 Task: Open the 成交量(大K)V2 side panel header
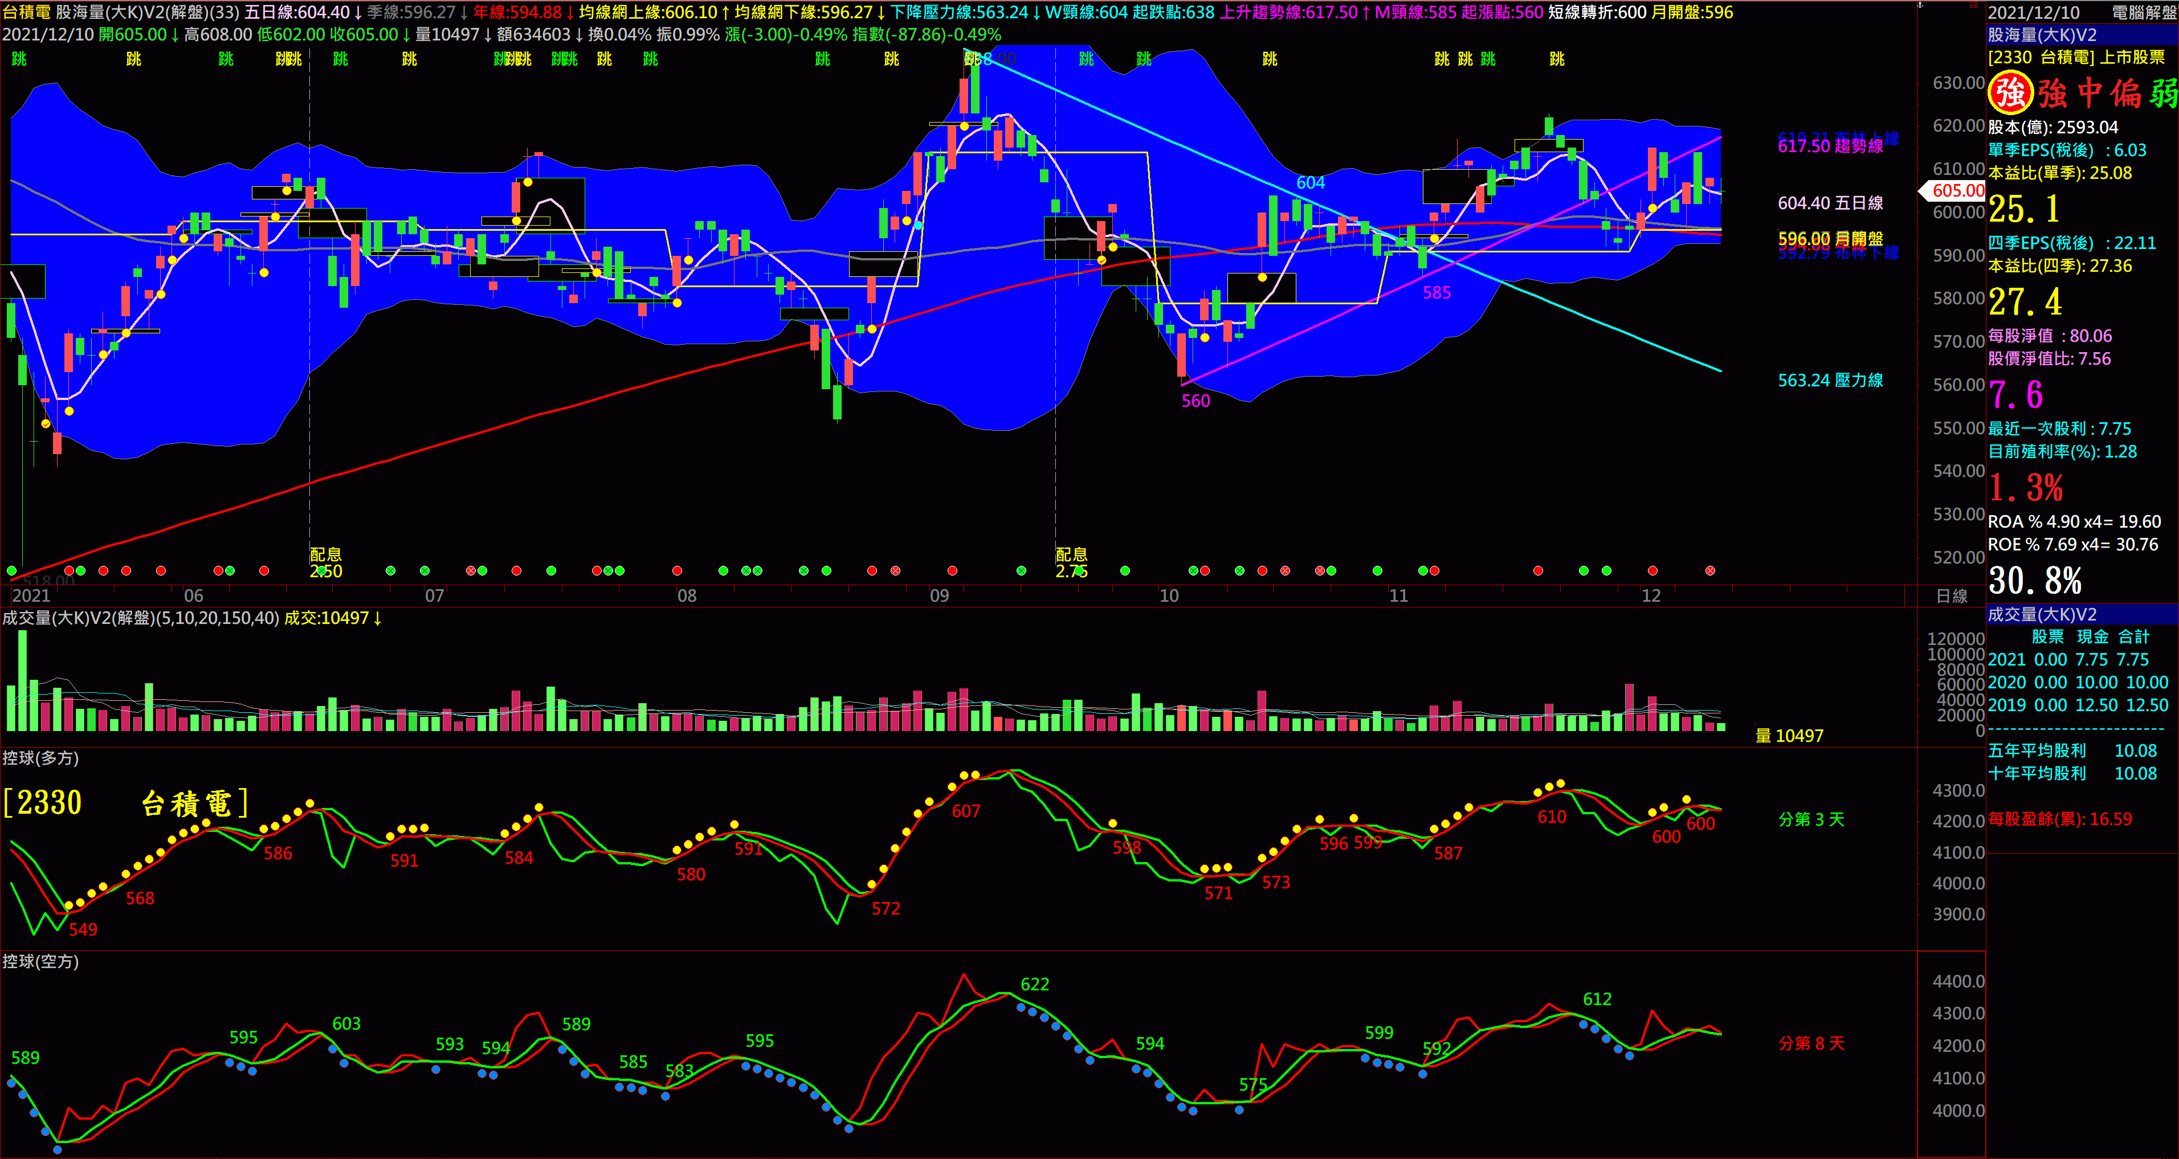point(2042,614)
